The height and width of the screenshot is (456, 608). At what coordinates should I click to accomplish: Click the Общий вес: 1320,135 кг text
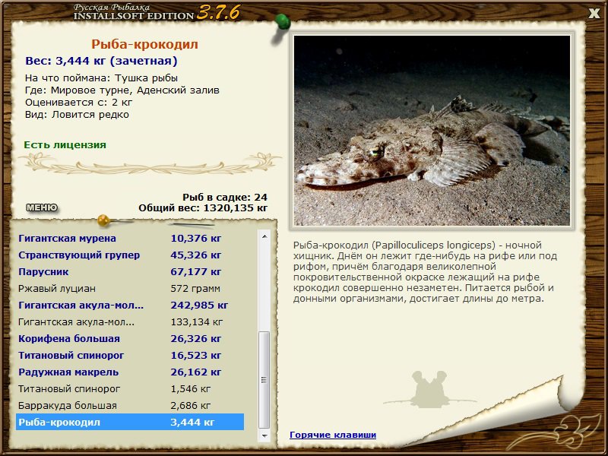point(203,207)
